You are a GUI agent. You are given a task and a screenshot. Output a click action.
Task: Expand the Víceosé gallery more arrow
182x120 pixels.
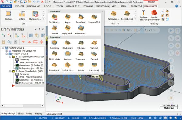point(135,19)
